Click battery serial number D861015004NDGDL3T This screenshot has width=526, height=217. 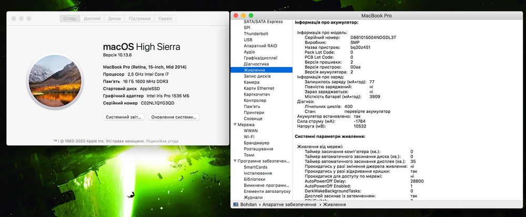pyautogui.click(x=373, y=38)
